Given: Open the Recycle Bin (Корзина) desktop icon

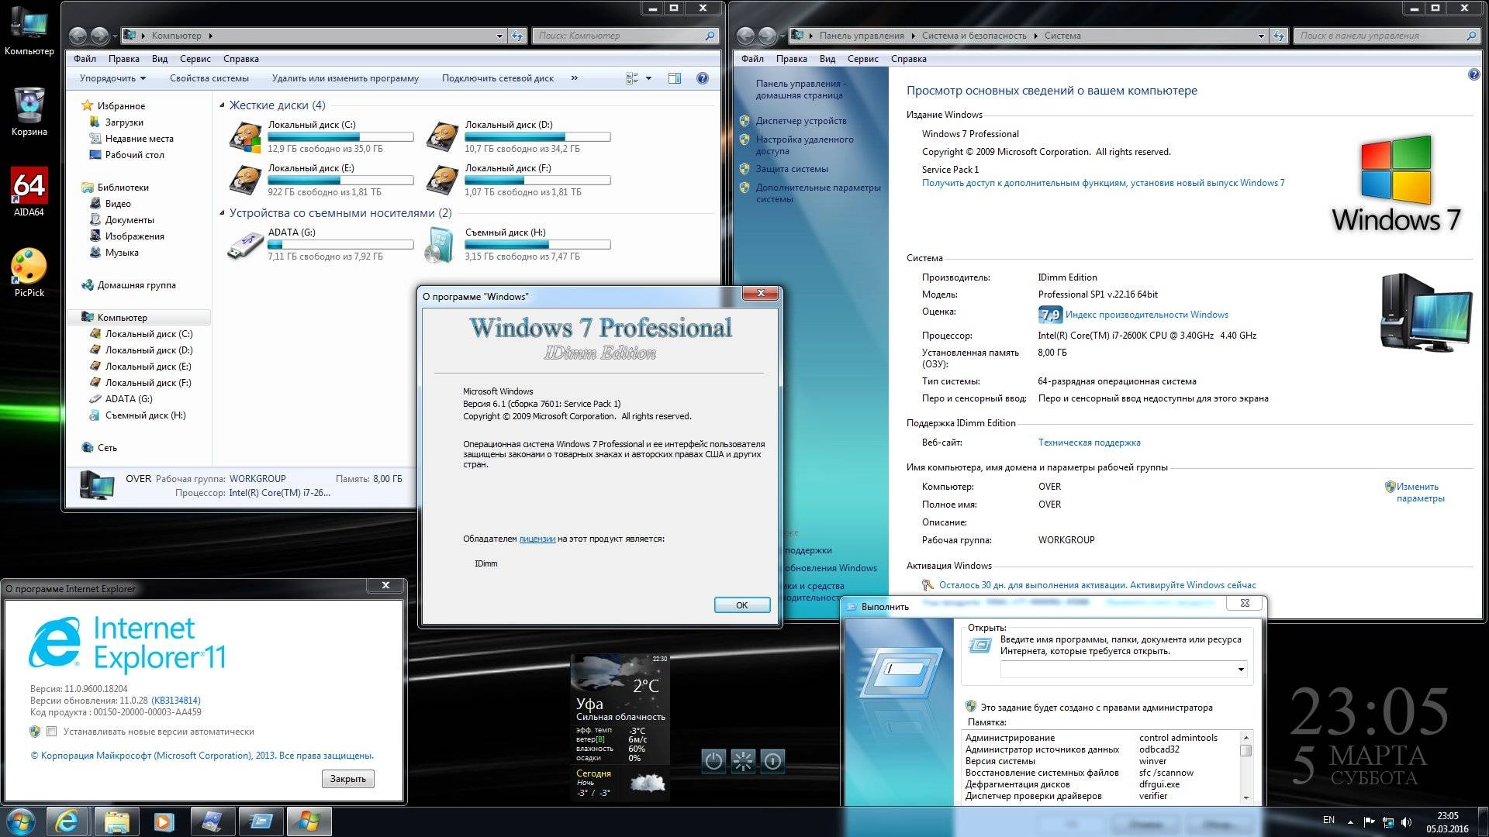Looking at the screenshot, I should (29, 112).
